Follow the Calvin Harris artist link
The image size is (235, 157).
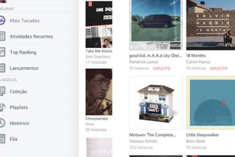(198, 62)
